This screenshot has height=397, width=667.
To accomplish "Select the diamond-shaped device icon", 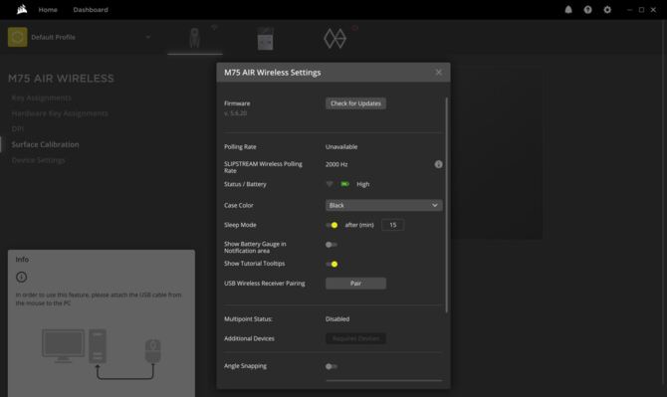I will click(334, 38).
